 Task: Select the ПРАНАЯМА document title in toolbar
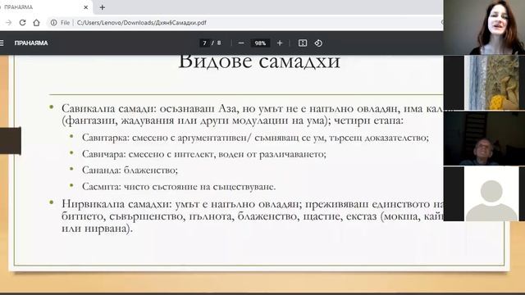(x=31, y=43)
